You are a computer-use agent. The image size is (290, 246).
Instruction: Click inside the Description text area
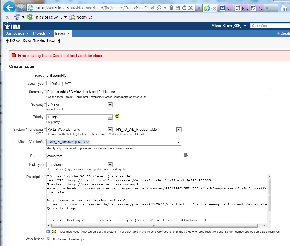[x=157, y=199]
